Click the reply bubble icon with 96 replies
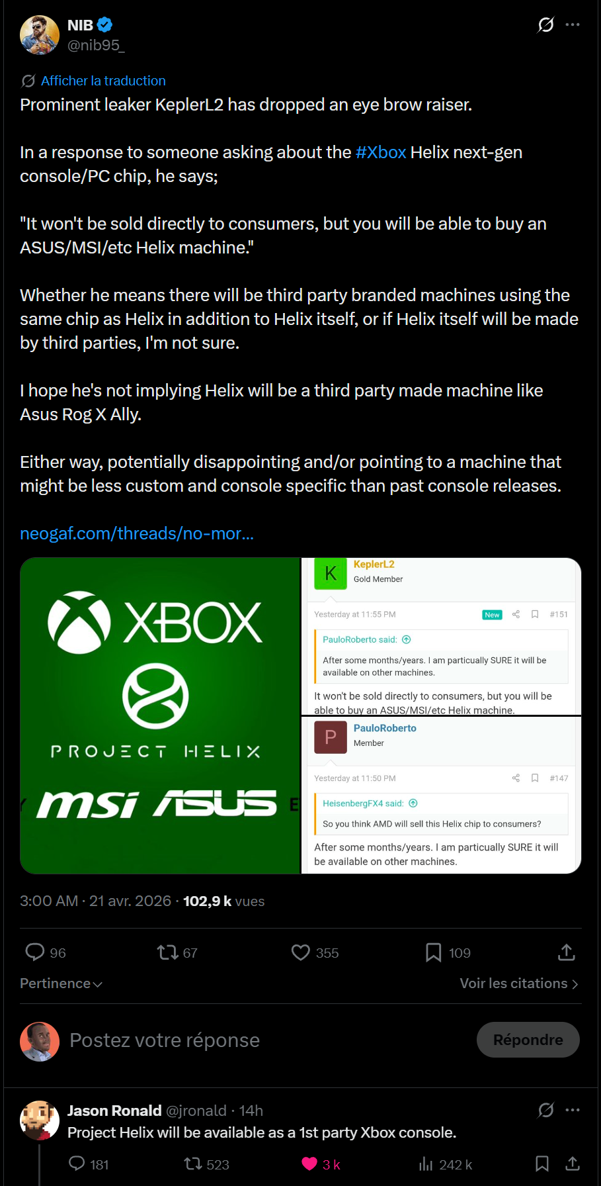The image size is (601, 1186). point(35,952)
